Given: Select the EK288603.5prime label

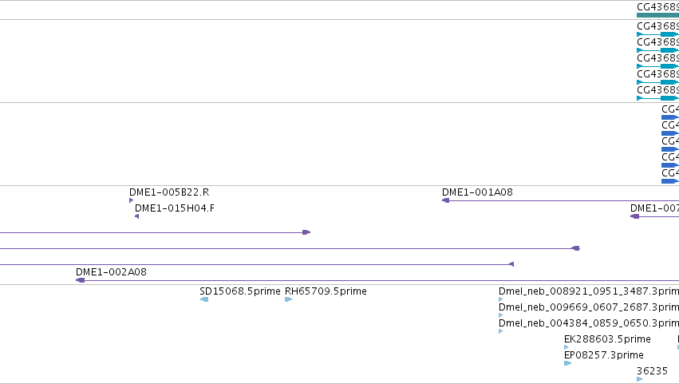Looking at the screenshot, I should coord(607,339).
